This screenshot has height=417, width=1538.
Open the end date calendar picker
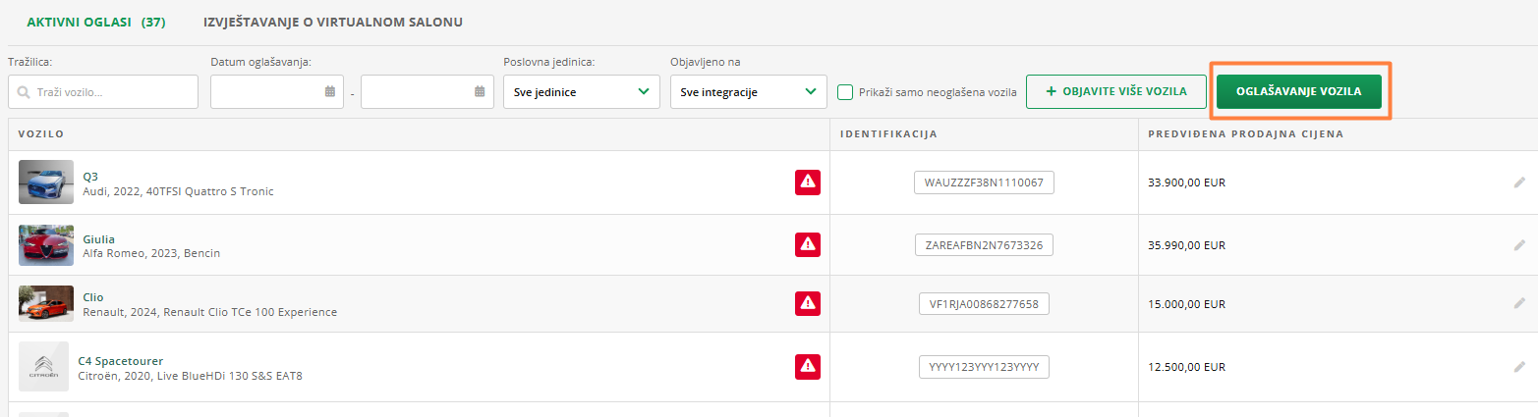click(481, 91)
